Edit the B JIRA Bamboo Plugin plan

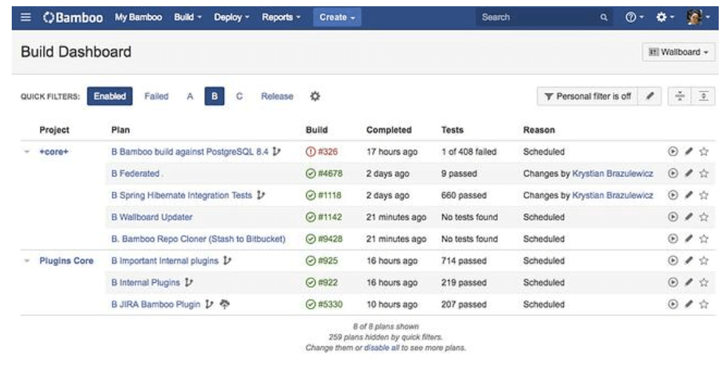point(688,304)
